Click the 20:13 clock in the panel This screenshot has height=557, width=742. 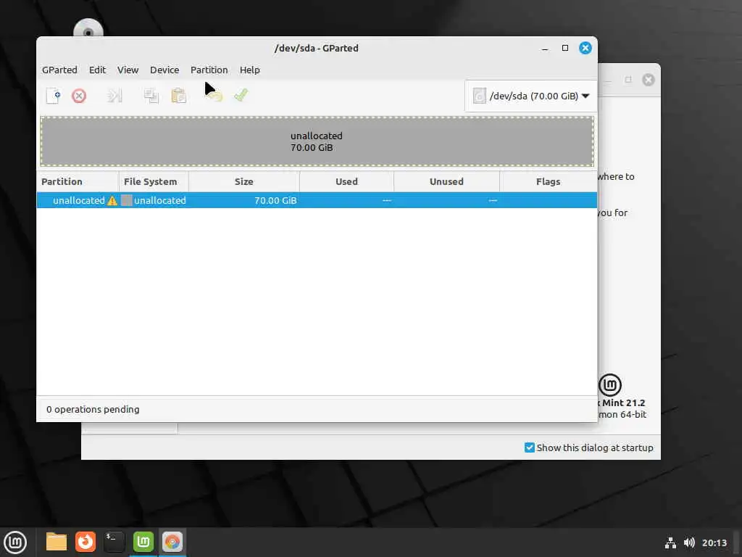click(x=714, y=543)
